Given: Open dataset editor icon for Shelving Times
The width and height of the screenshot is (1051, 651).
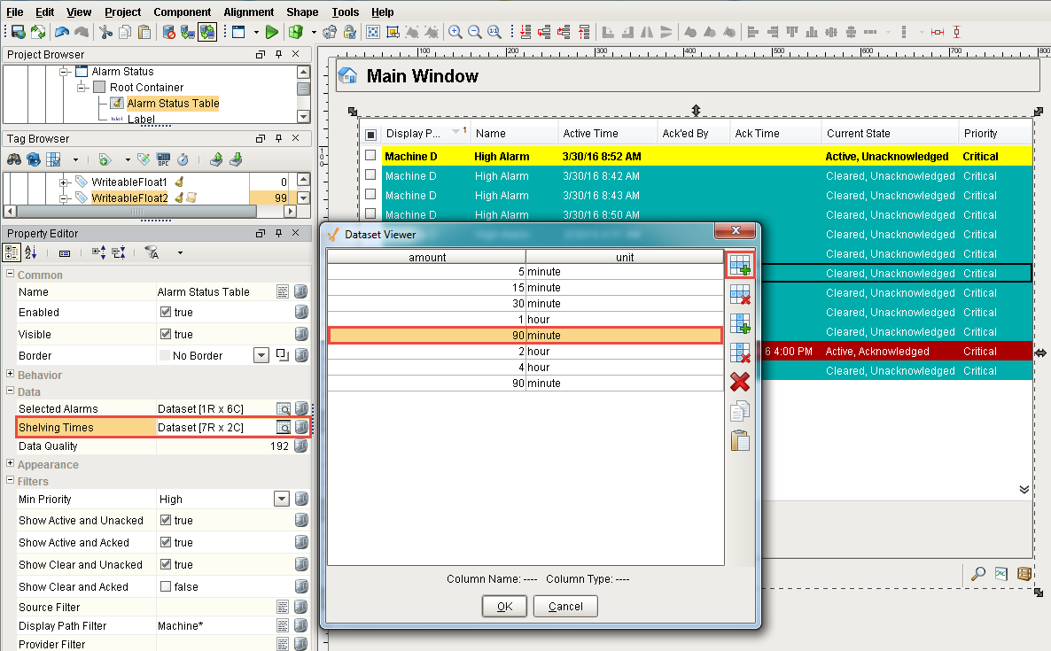Looking at the screenshot, I should pos(283,428).
